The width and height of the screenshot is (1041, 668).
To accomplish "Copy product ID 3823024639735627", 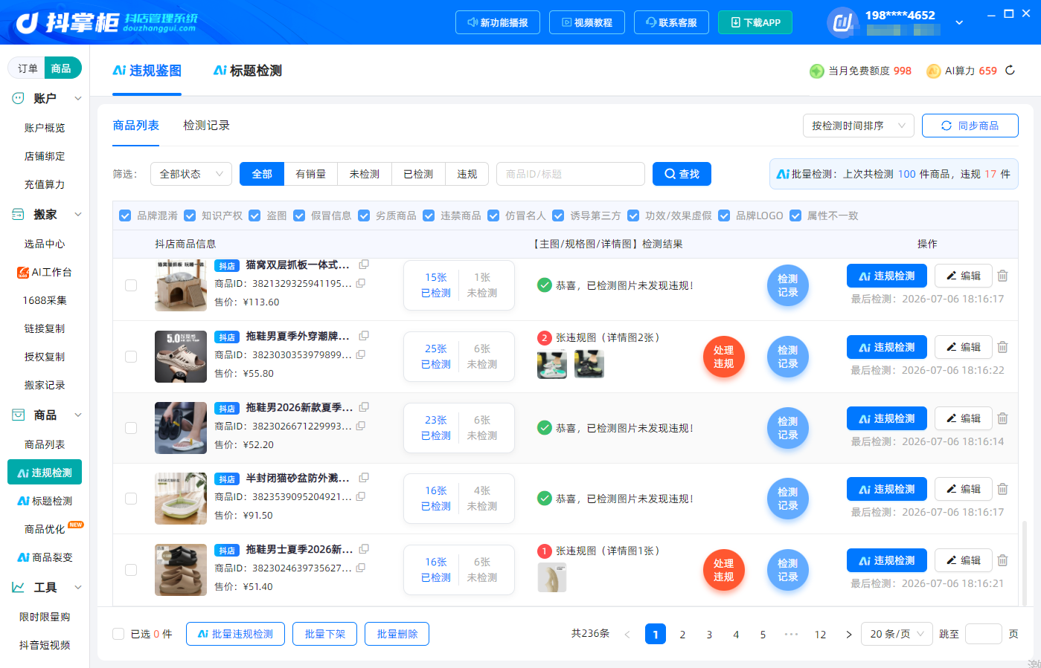I will [361, 568].
